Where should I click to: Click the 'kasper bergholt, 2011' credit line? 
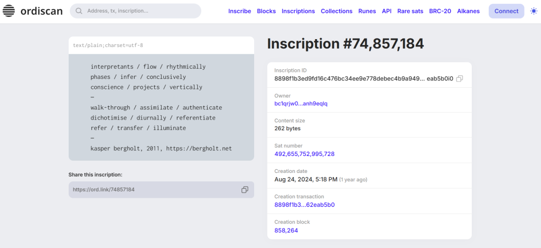tap(161, 149)
